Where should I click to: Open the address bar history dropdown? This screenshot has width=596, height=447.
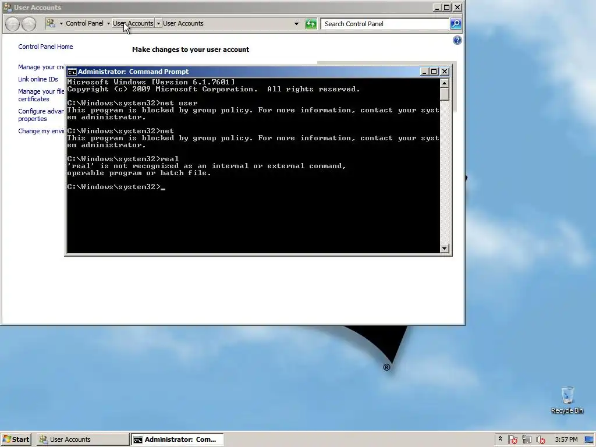[x=296, y=23]
